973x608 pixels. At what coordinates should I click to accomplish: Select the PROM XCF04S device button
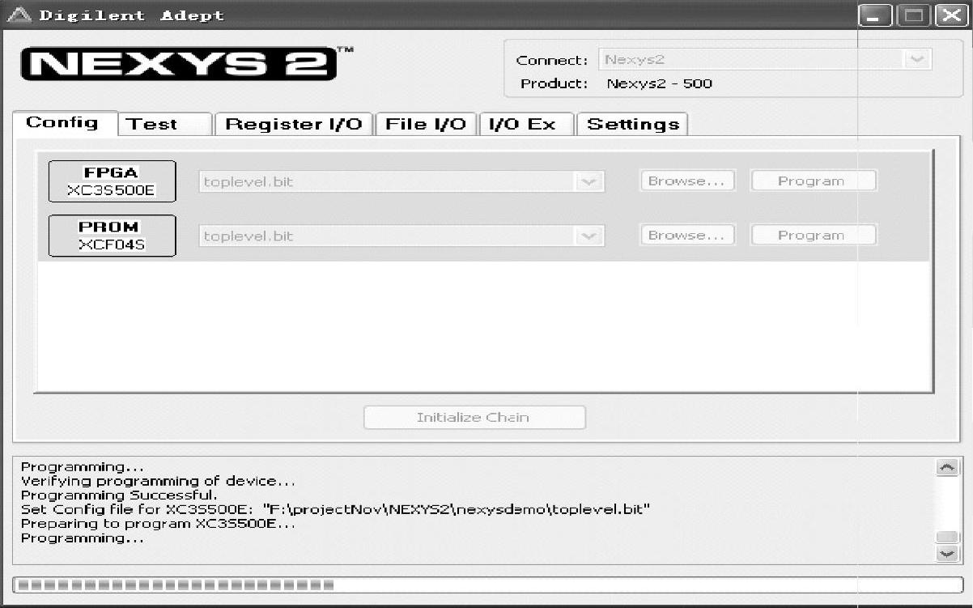112,236
